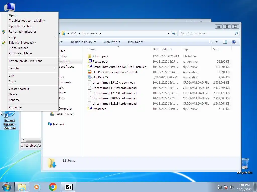This screenshot has width=257, height=192.
Task: Select the Unconfirmed 811134.crdownload file icon
Action: [x=90, y=103]
